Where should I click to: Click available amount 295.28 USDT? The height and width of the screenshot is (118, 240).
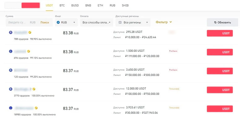coord(134,32)
